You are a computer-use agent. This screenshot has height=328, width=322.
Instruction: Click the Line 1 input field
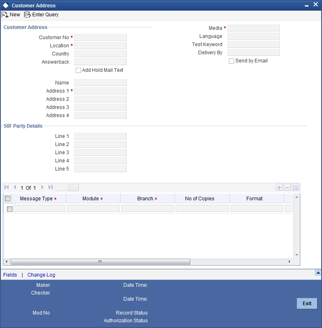click(100, 136)
